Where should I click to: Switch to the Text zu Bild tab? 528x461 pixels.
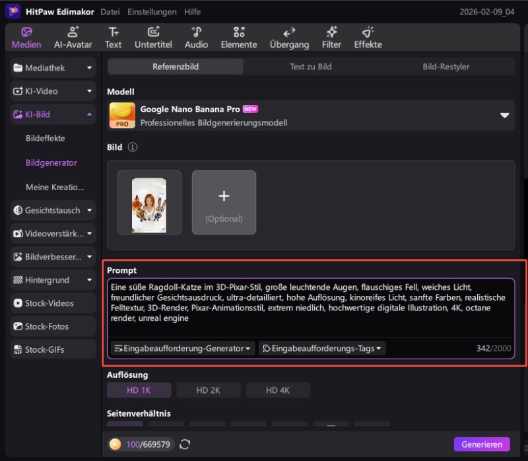coord(311,67)
